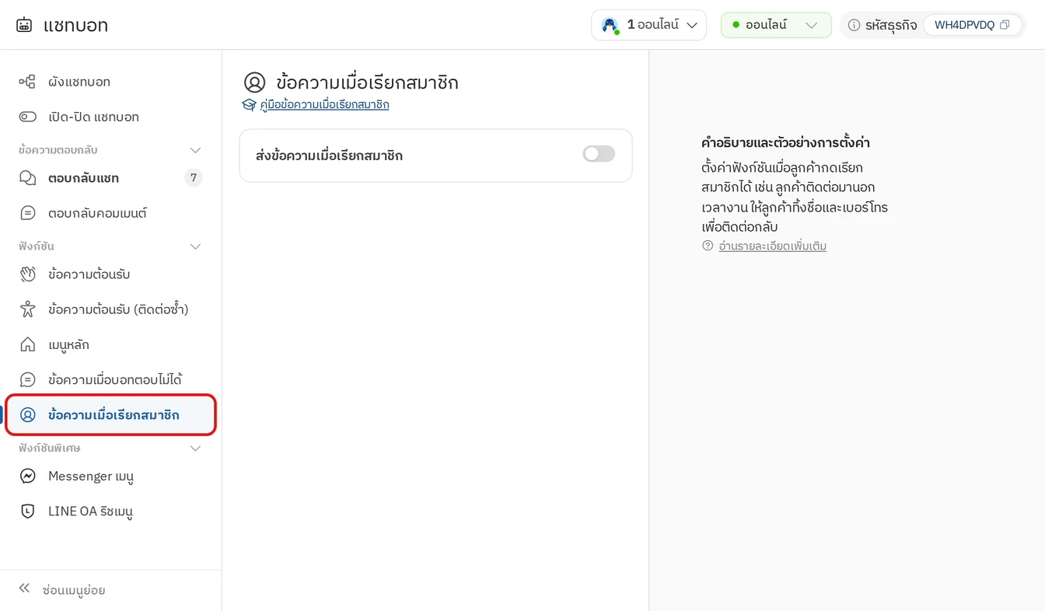The width and height of the screenshot is (1045, 611).
Task: Click the เปิด-ปิด แชทบอท switch icon
Action: point(27,117)
